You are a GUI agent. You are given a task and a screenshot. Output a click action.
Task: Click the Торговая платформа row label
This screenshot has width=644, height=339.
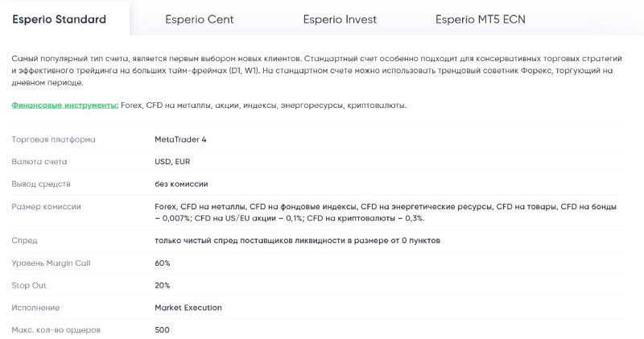pyautogui.click(x=53, y=139)
